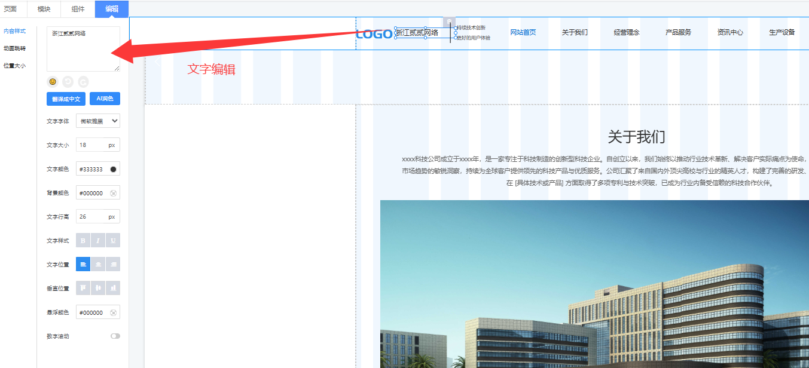Click the redo icon below text box
Viewport: 809px width, 368px height.
point(83,81)
